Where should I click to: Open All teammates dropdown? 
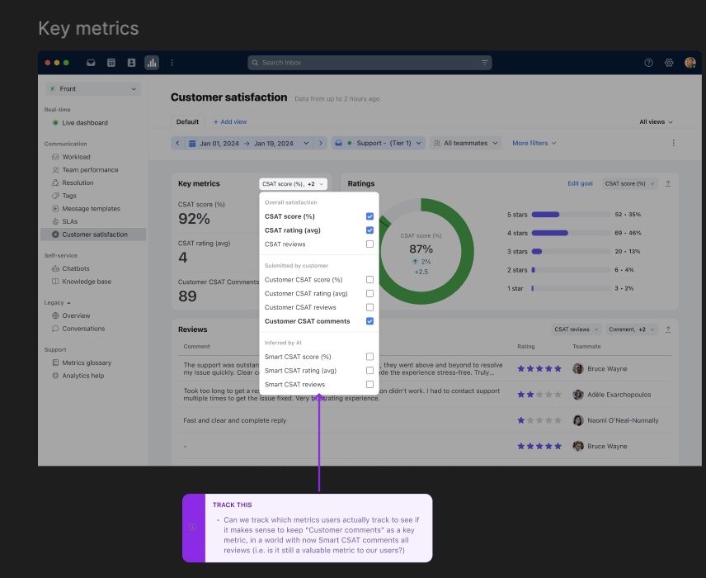tap(465, 143)
